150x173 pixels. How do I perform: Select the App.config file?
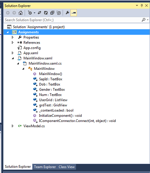32,48
